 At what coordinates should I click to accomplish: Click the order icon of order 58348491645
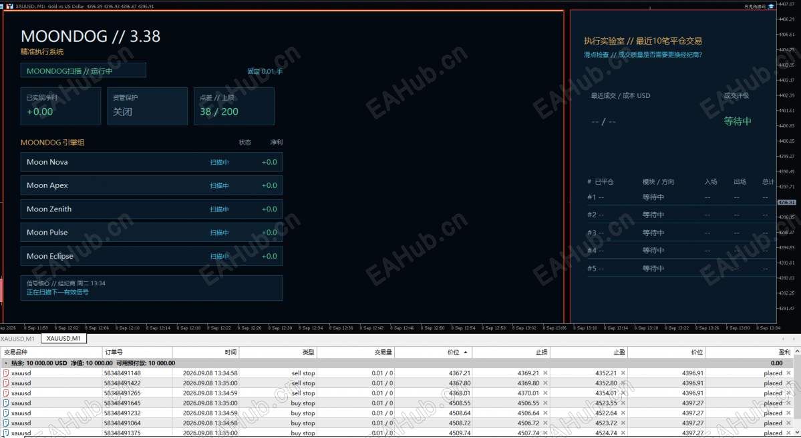coord(6,403)
